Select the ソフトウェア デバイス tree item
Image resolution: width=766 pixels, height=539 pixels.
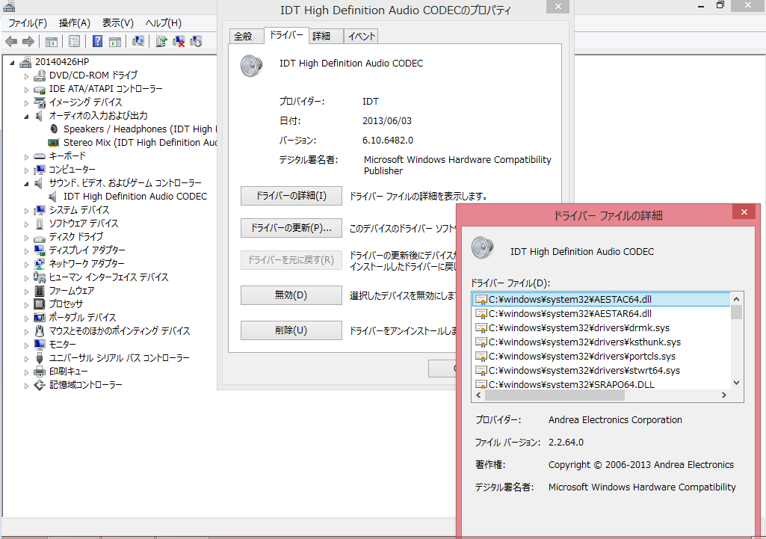coord(84,224)
